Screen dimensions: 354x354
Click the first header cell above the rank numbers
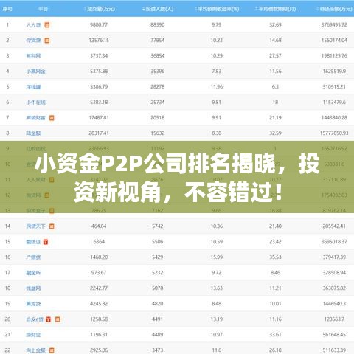(7, 9)
